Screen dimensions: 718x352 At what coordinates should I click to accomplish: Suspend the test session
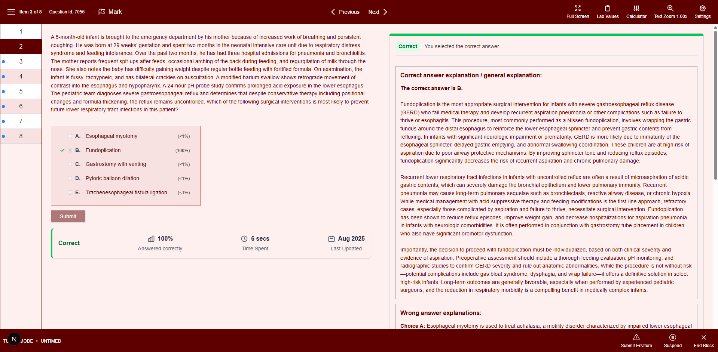(x=672, y=341)
